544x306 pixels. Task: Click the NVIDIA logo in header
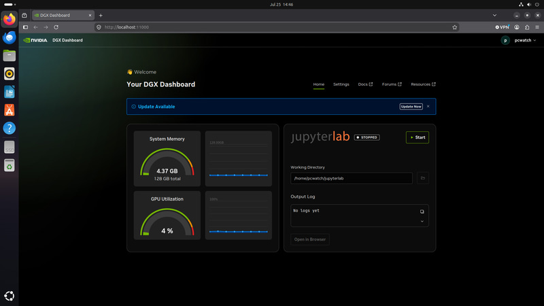pyautogui.click(x=35, y=40)
